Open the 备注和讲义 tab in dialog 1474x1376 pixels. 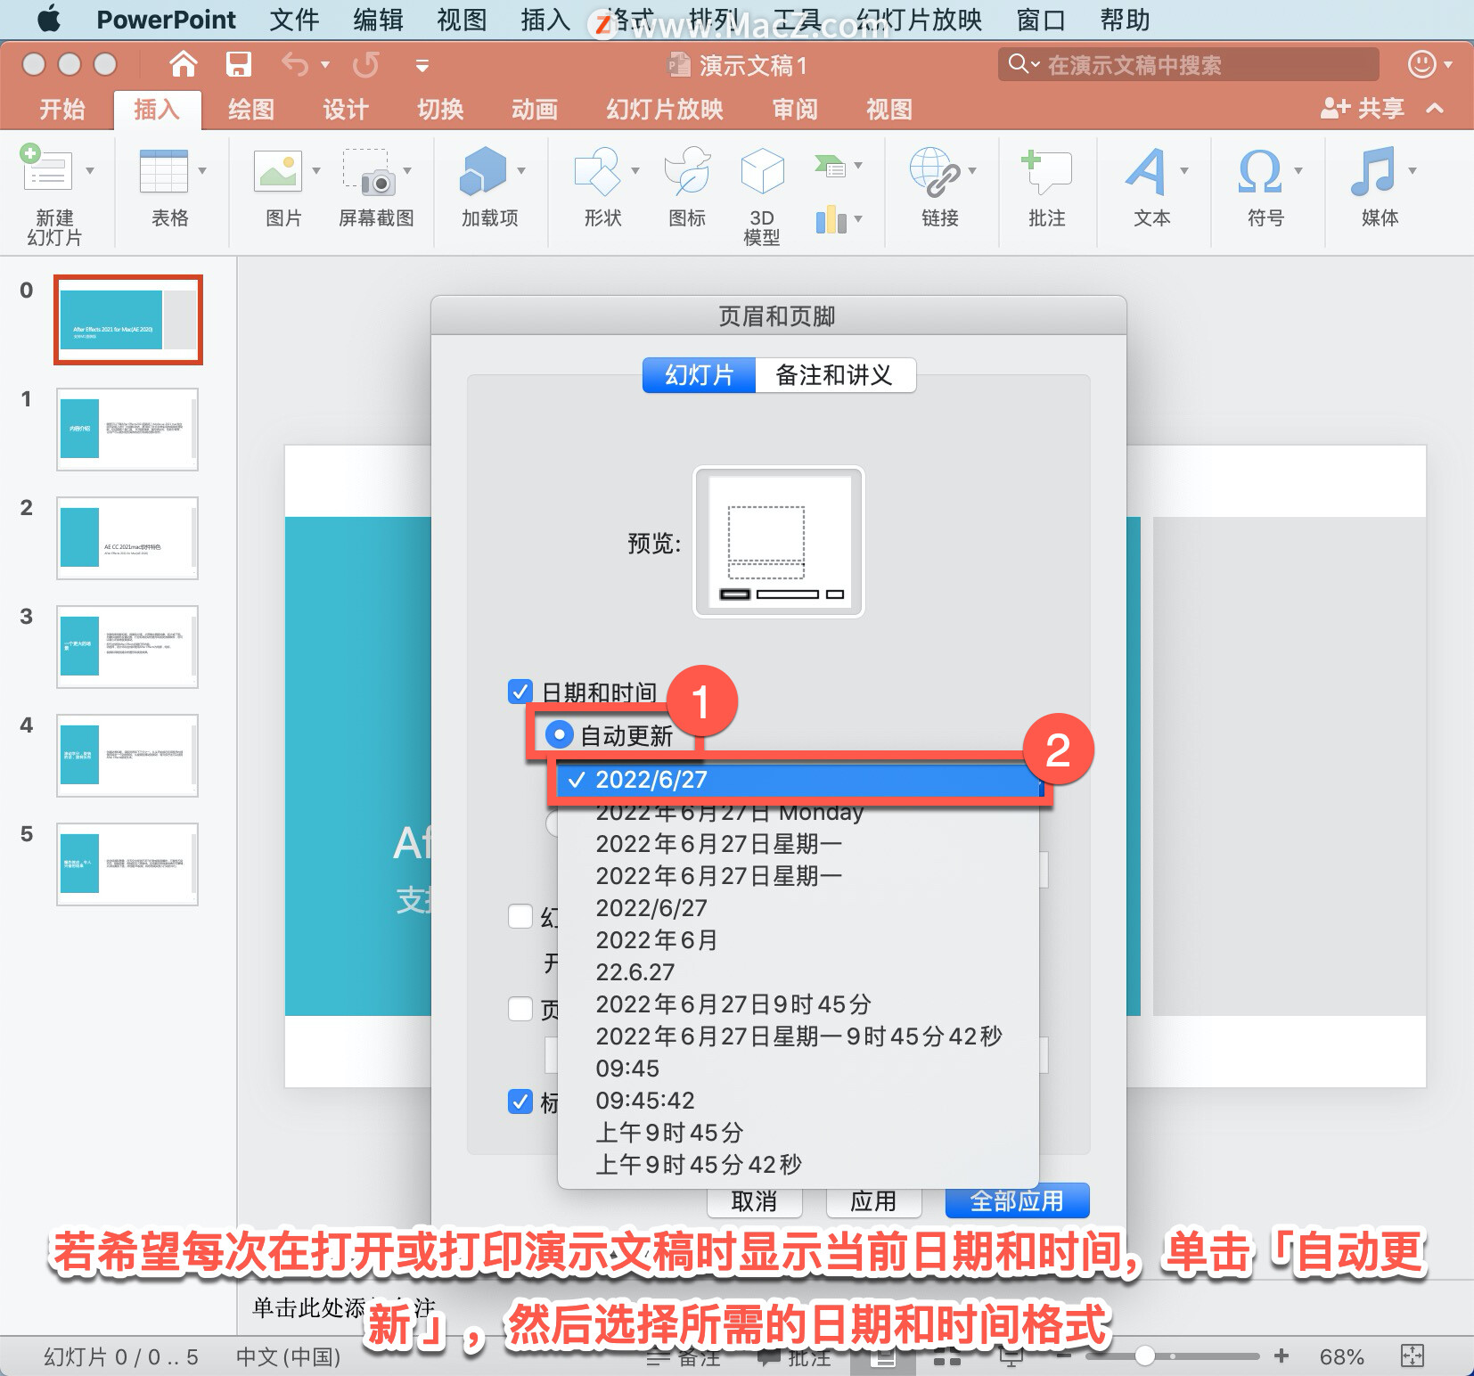click(834, 375)
